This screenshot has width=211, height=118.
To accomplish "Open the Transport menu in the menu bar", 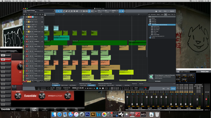I will pos(40,1).
